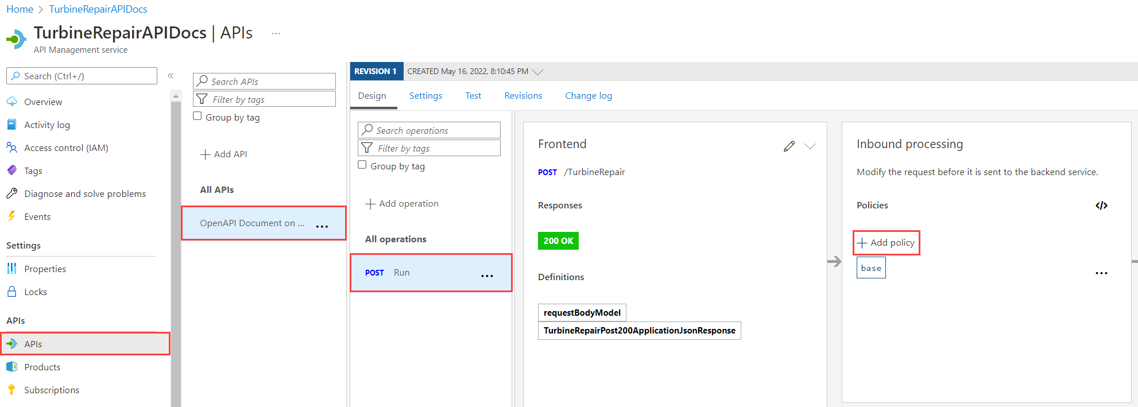Screen dimensions: 1138x407
Task: Click the Activity log icon
Action: [x=11, y=125]
